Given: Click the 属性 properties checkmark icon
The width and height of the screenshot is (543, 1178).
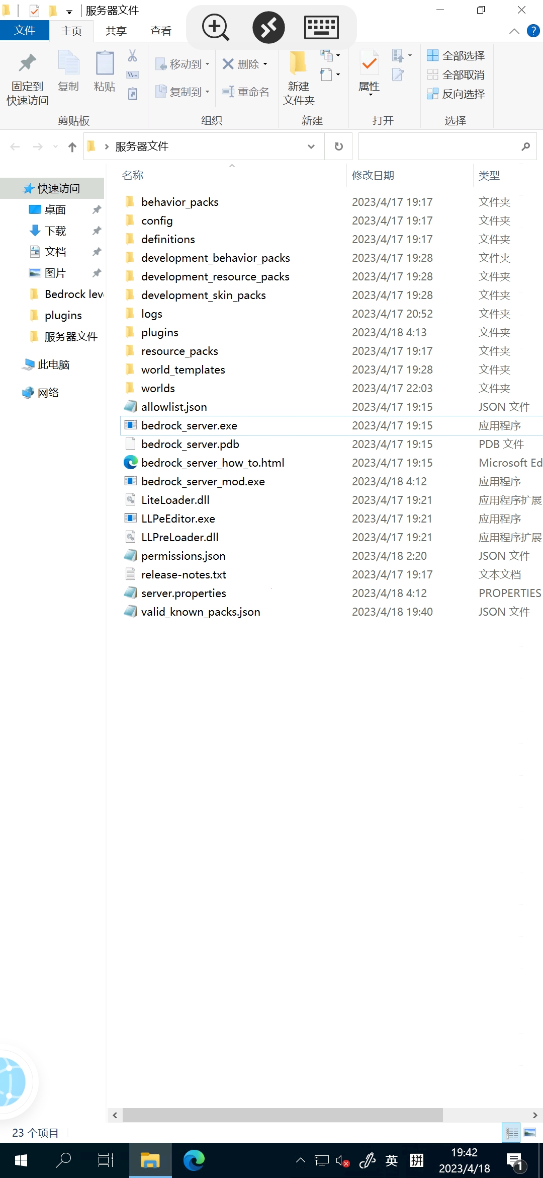Looking at the screenshot, I should (x=370, y=64).
